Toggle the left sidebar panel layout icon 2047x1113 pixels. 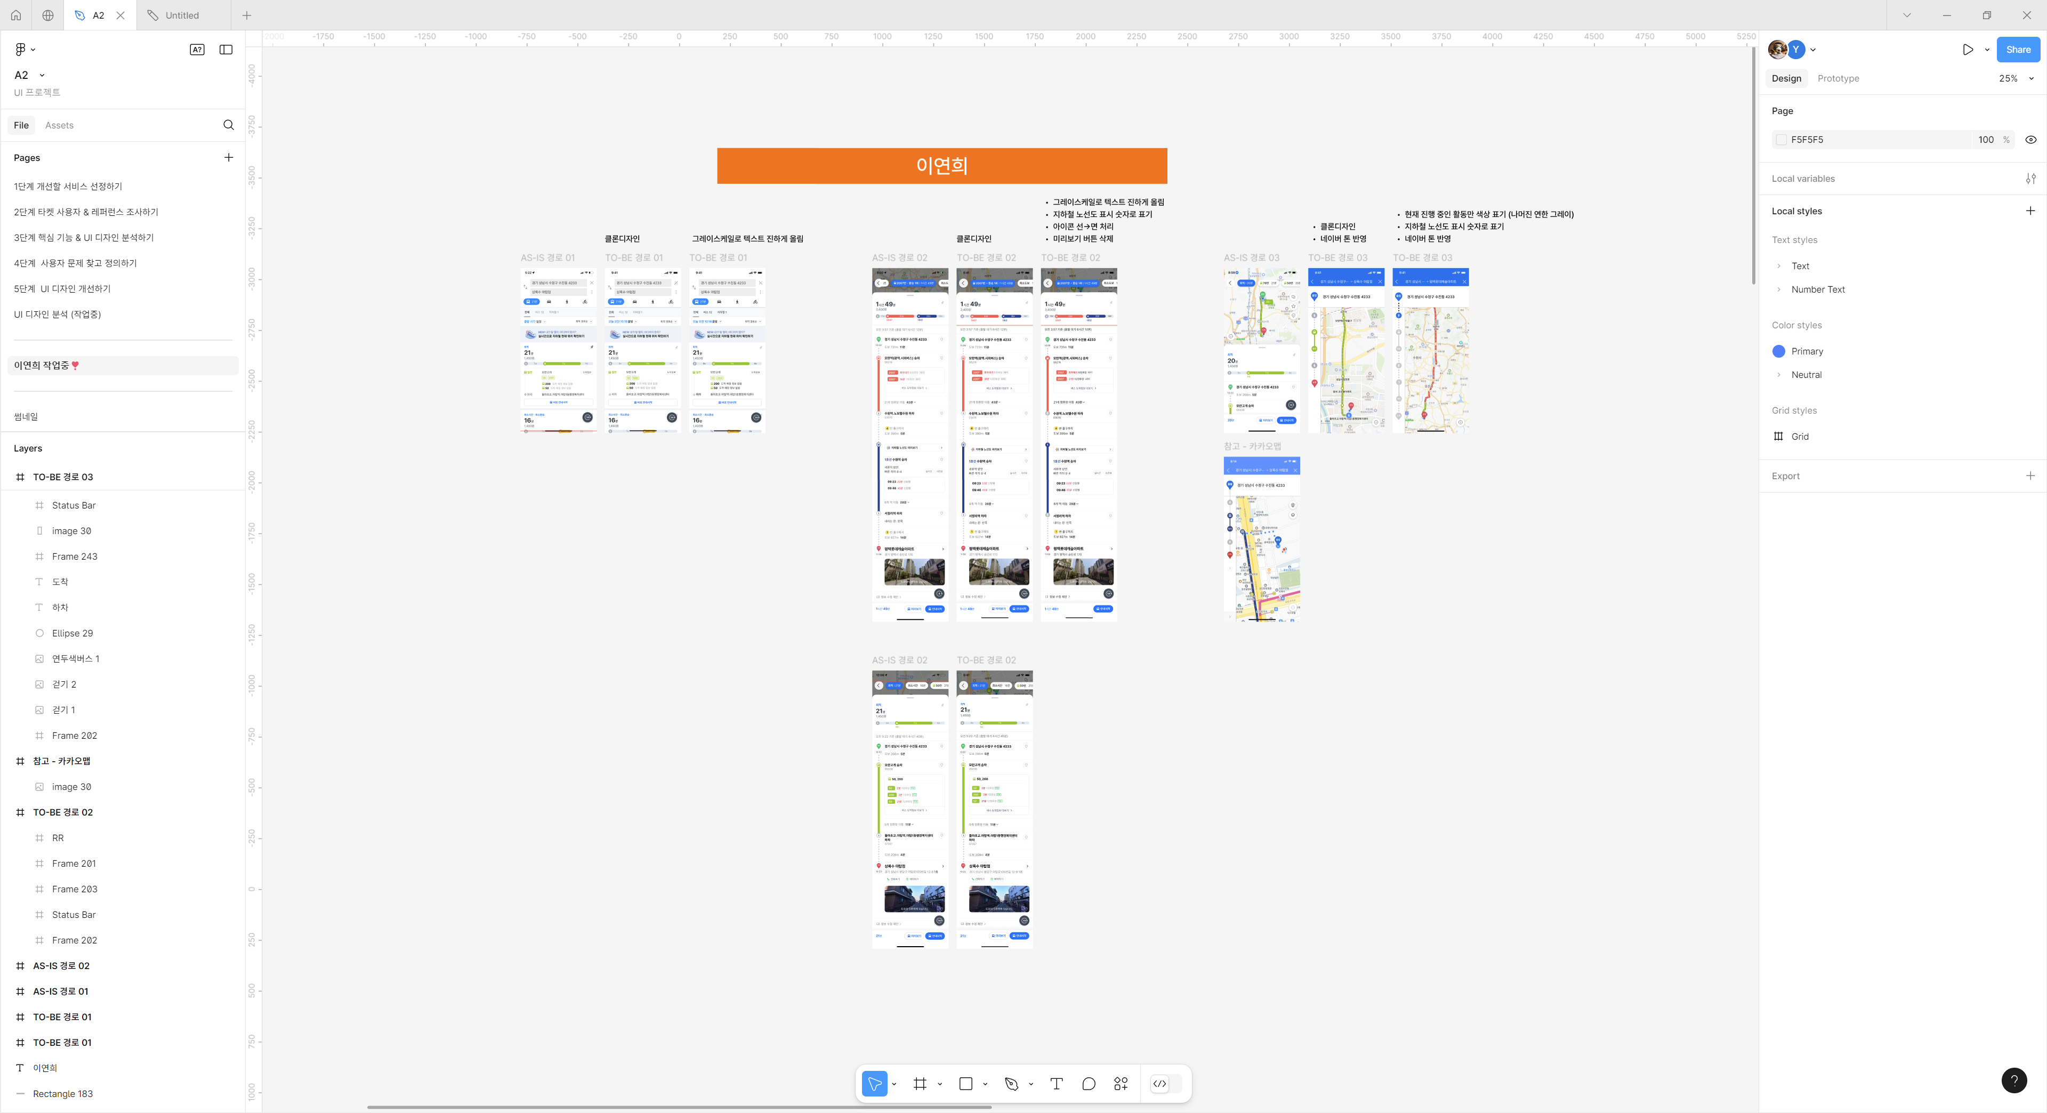(x=225, y=49)
